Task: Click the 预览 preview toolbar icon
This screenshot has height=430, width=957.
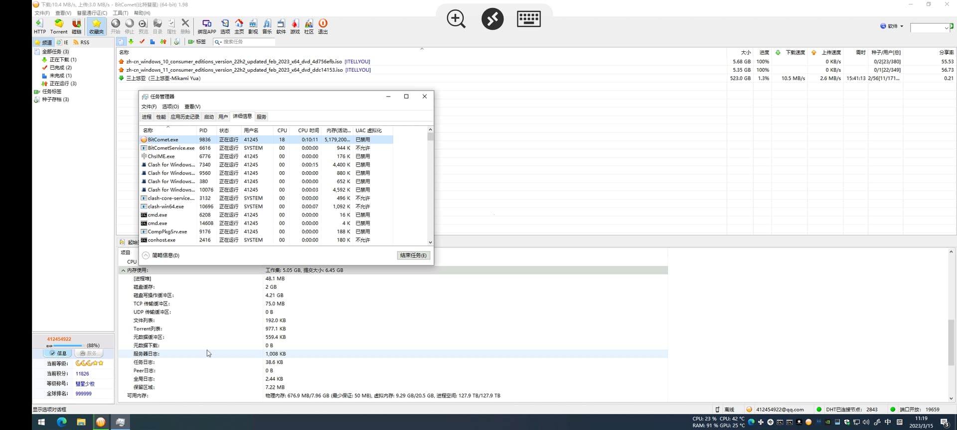Action: point(143,26)
